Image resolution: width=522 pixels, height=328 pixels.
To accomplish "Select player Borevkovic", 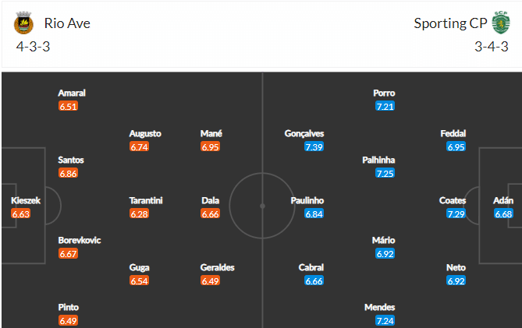I will tap(80, 240).
